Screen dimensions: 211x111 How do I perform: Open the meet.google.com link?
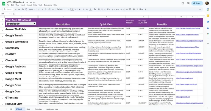[184, 78]
